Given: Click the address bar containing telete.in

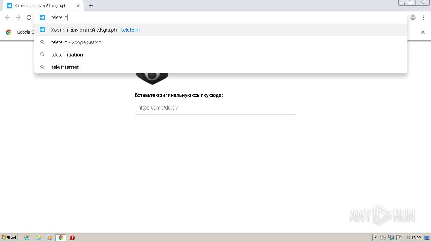Looking at the screenshot, I should 221,17.
